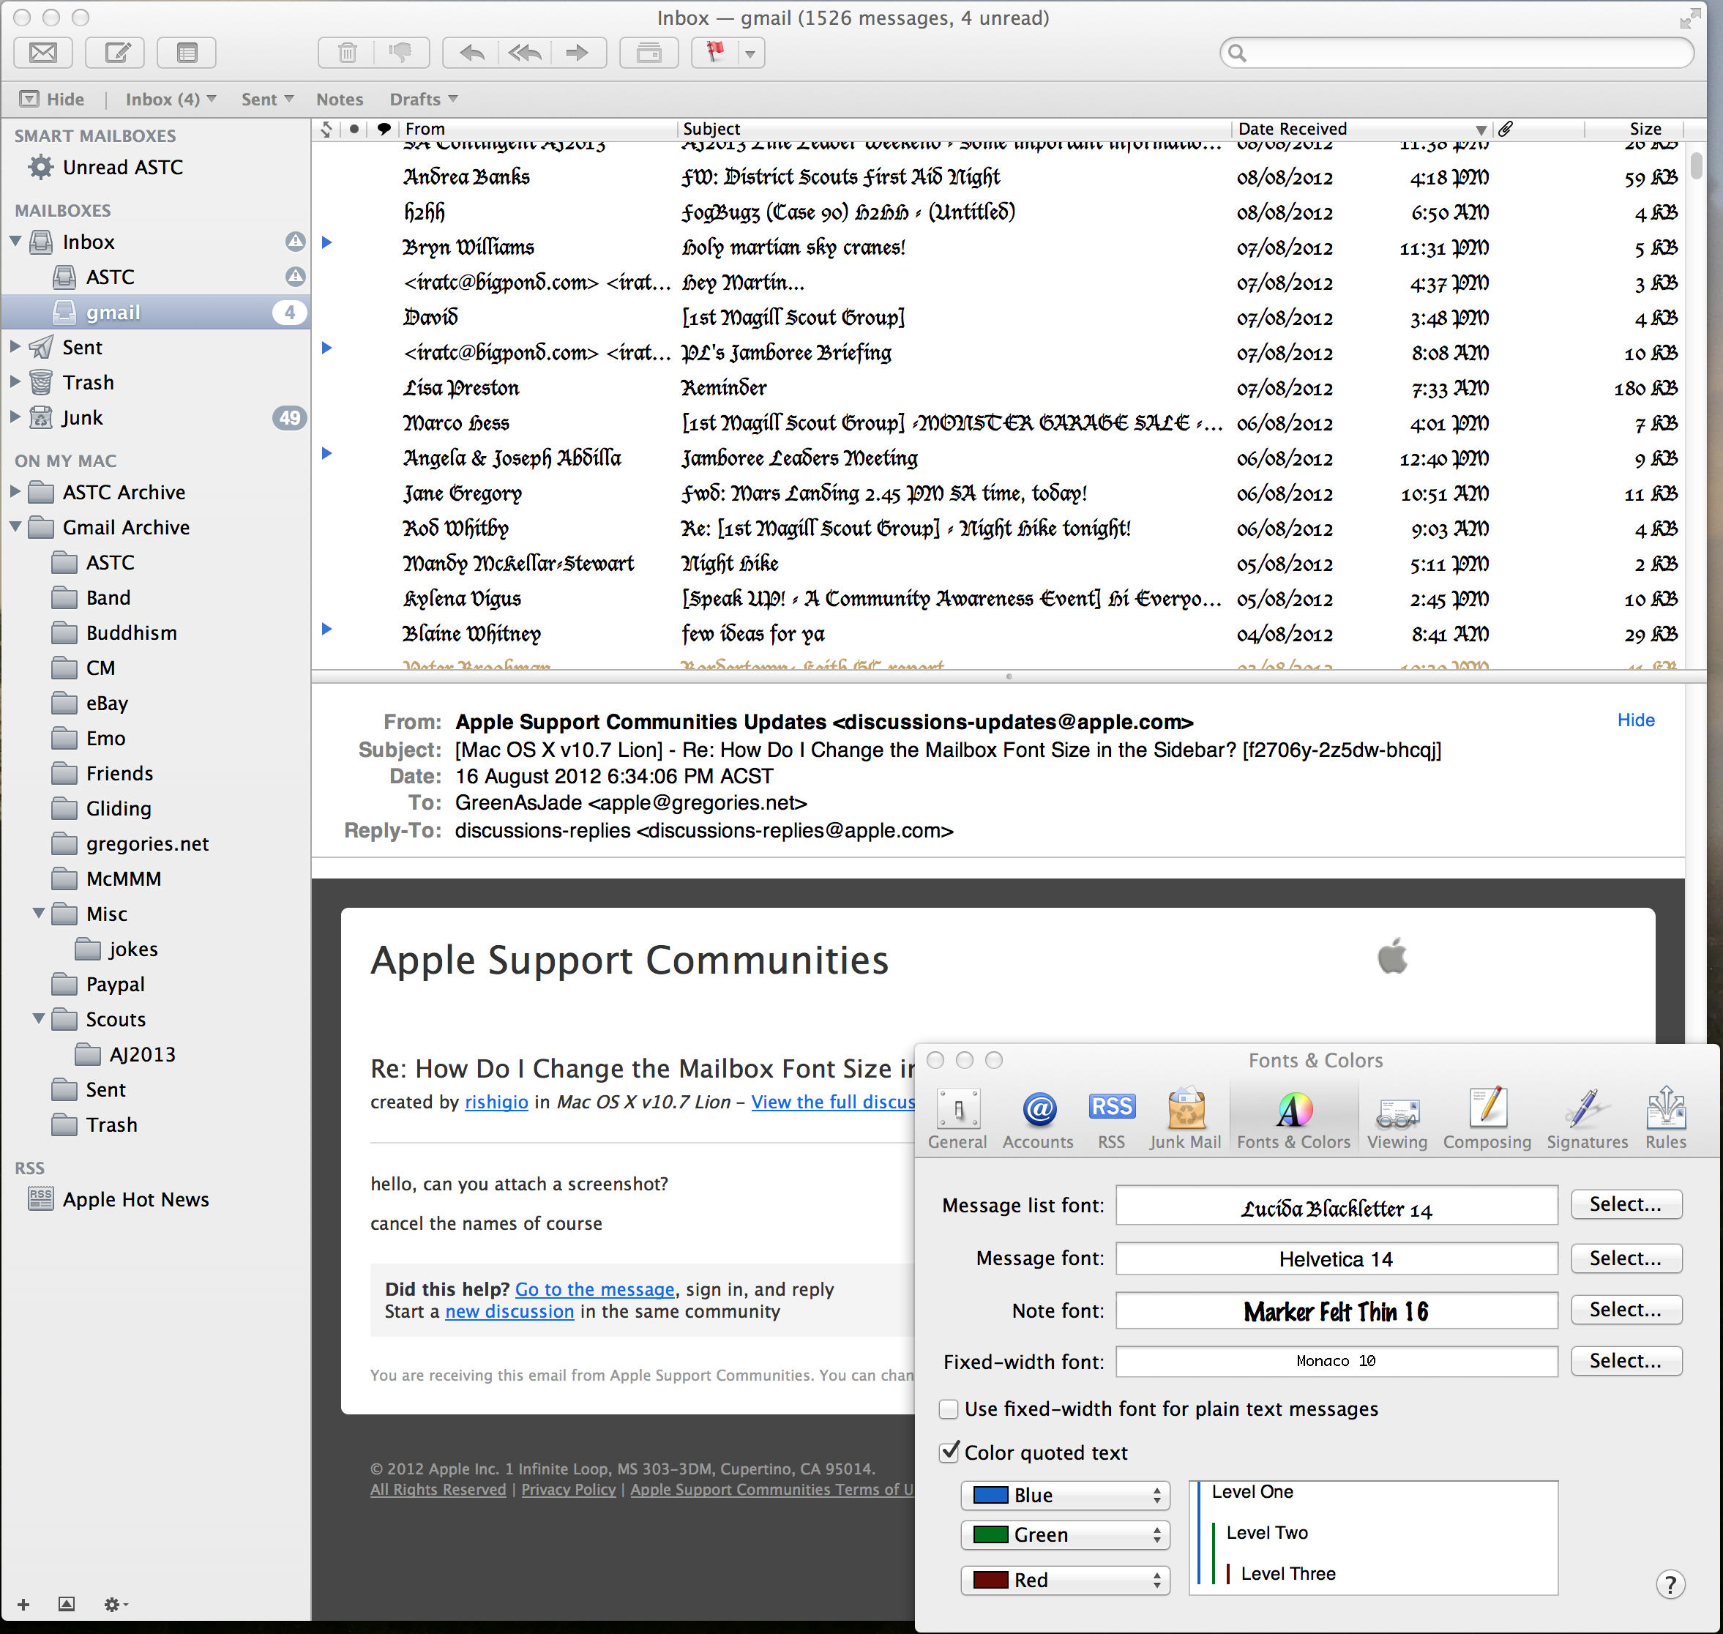
Task: Click the Forward arrow toolbar icon
Action: point(576,53)
